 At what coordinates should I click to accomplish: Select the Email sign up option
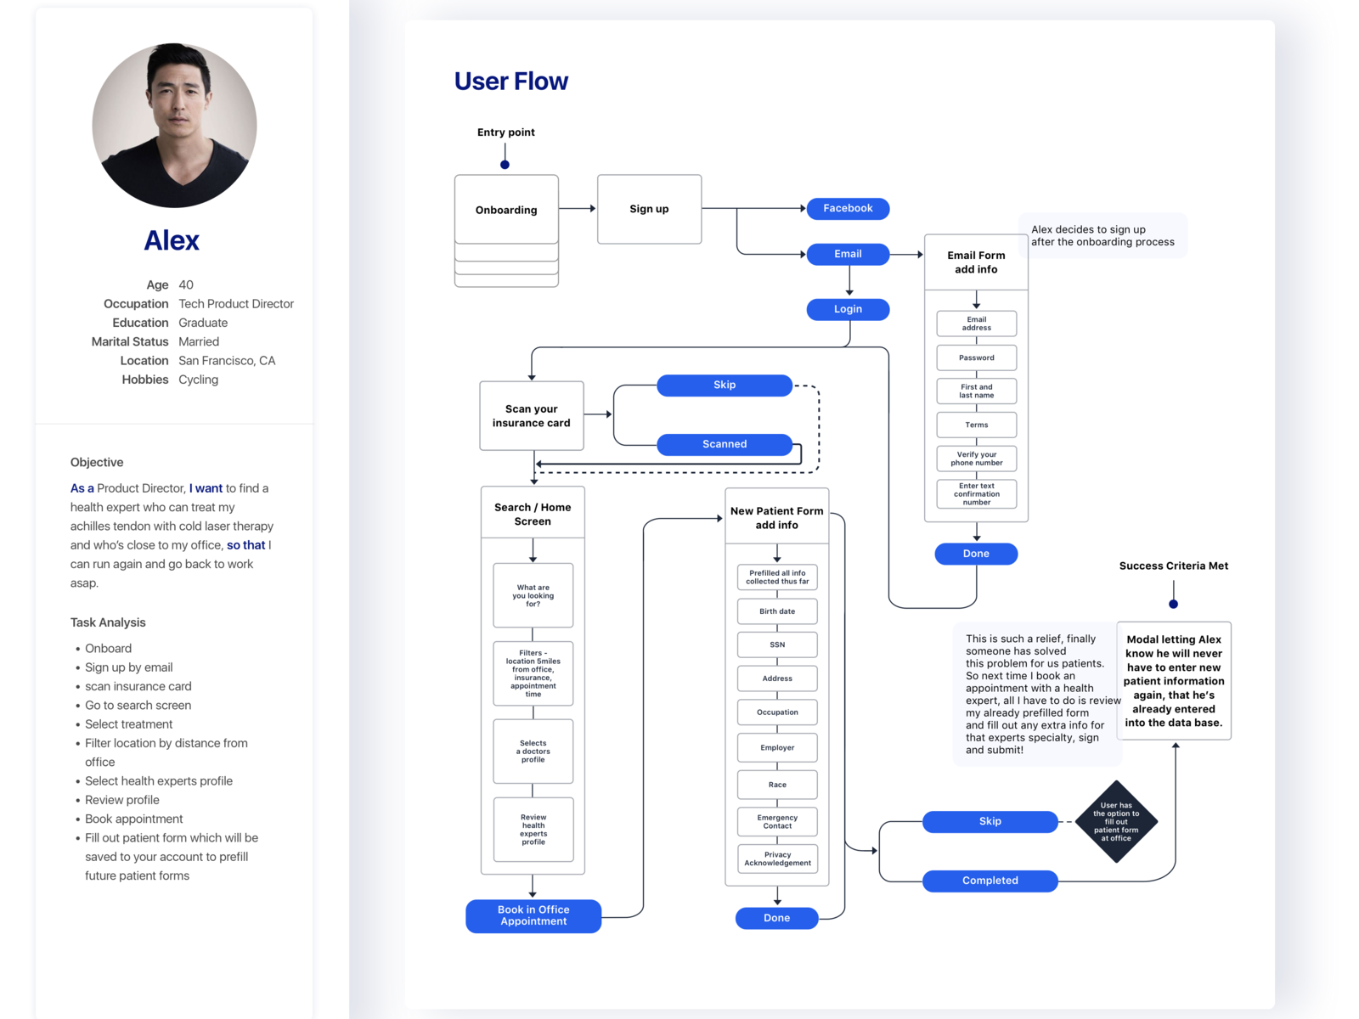[847, 254]
